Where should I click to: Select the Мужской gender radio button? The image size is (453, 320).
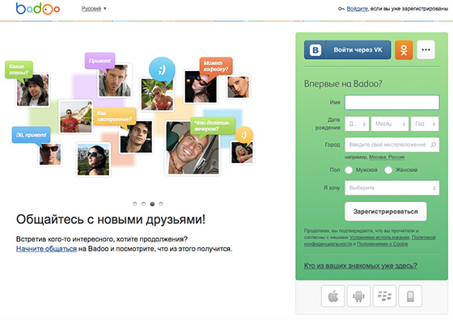click(349, 170)
